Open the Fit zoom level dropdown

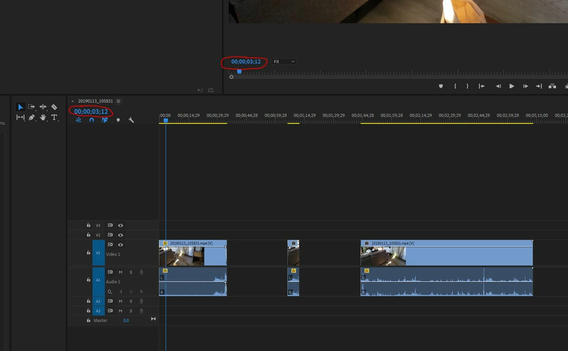tap(284, 62)
